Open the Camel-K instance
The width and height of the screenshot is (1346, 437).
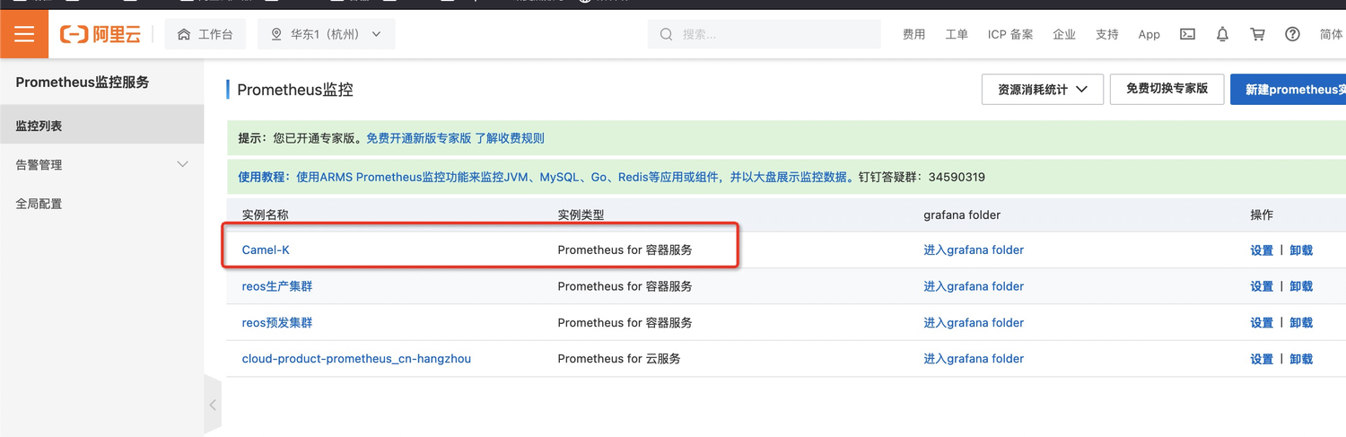pyautogui.click(x=266, y=249)
